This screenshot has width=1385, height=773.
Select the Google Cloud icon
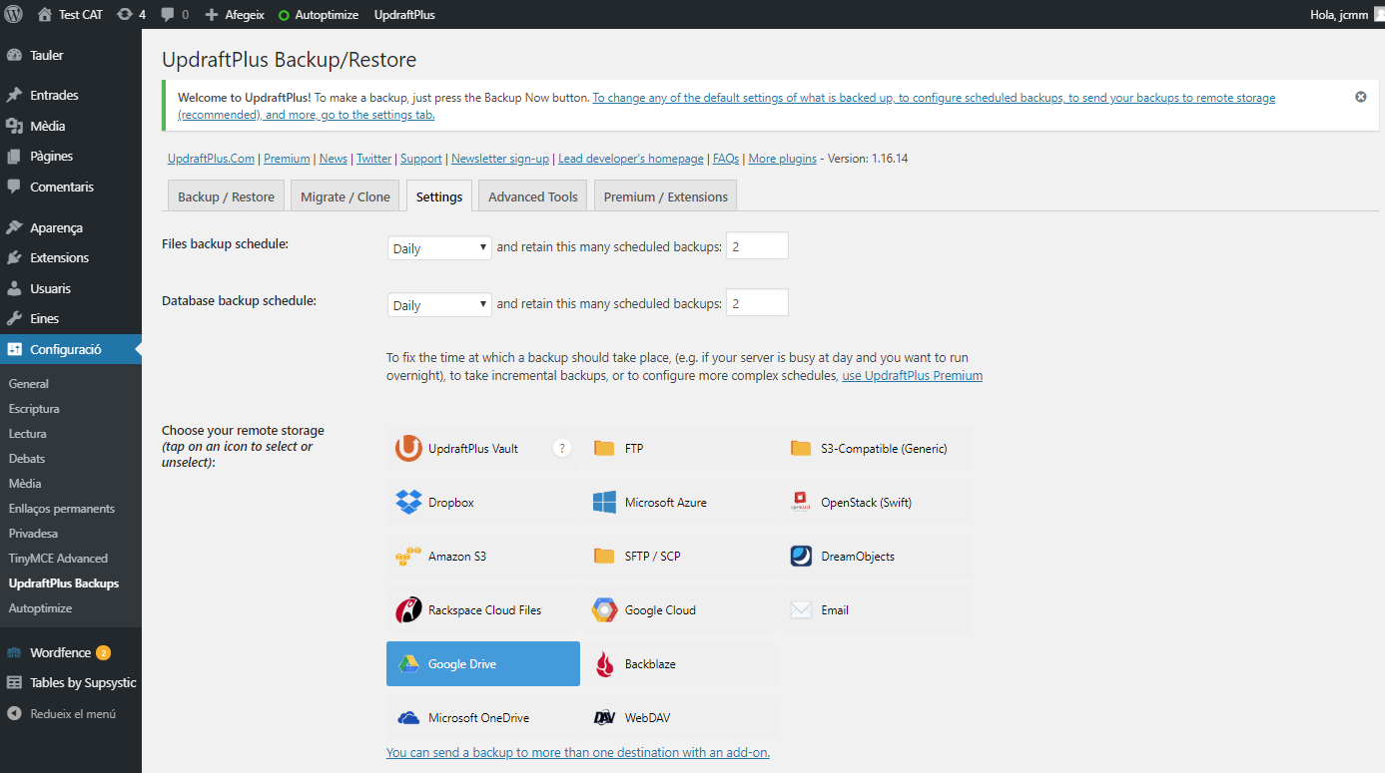[x=604, y=609]
